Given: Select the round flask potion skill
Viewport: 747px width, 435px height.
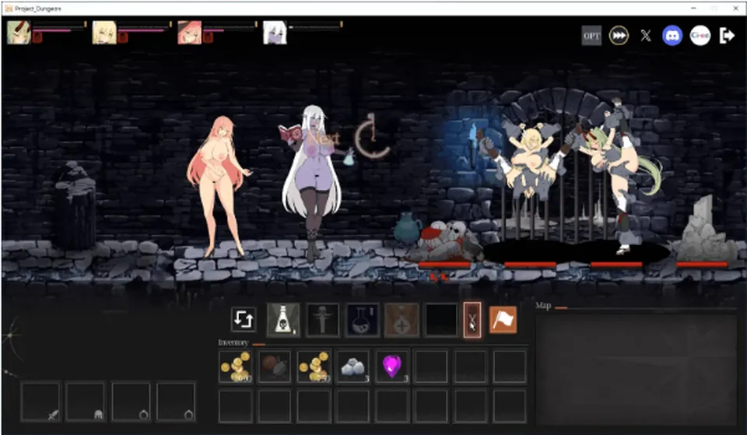Looking at the screenshot, I should (x=362, y=320).
